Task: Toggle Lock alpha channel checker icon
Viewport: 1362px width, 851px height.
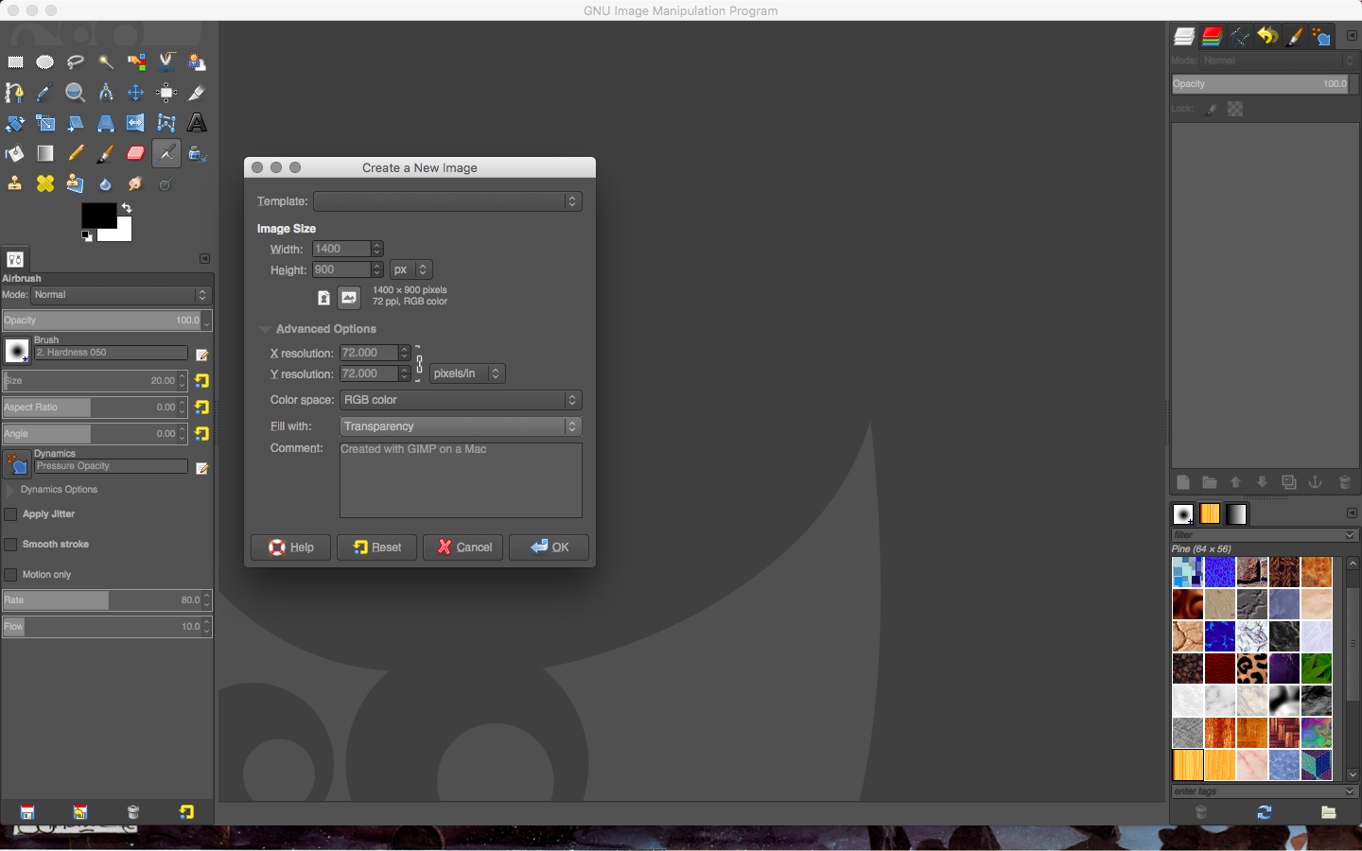Action: [1235, 110]
